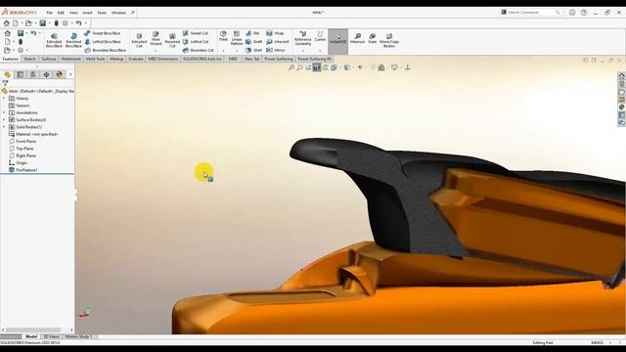Click Zoom to Fit in view toolbar

[x=291, y=67]
